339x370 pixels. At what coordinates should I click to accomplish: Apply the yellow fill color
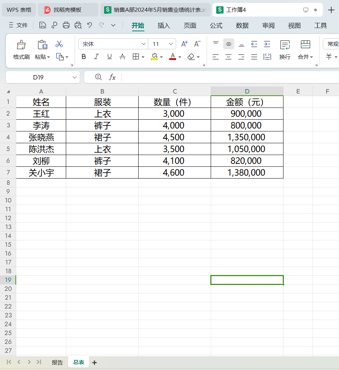click(154, 57)
